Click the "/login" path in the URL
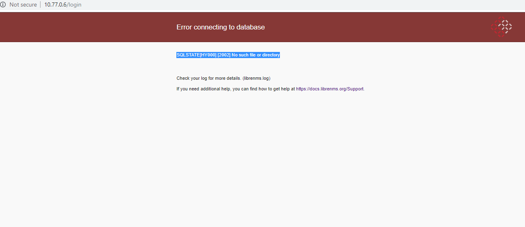The width and height of the screenshot is (525, 227). click(74, 5)
